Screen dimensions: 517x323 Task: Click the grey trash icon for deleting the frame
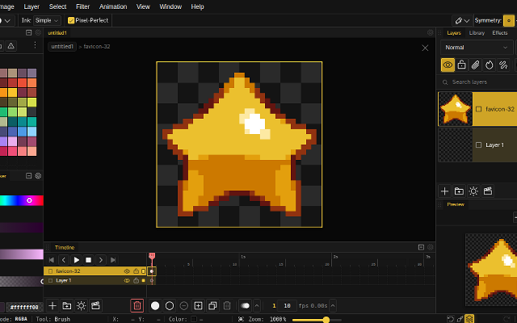[227, 306]
